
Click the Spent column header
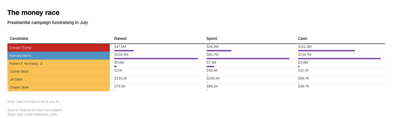coord(212,38)
